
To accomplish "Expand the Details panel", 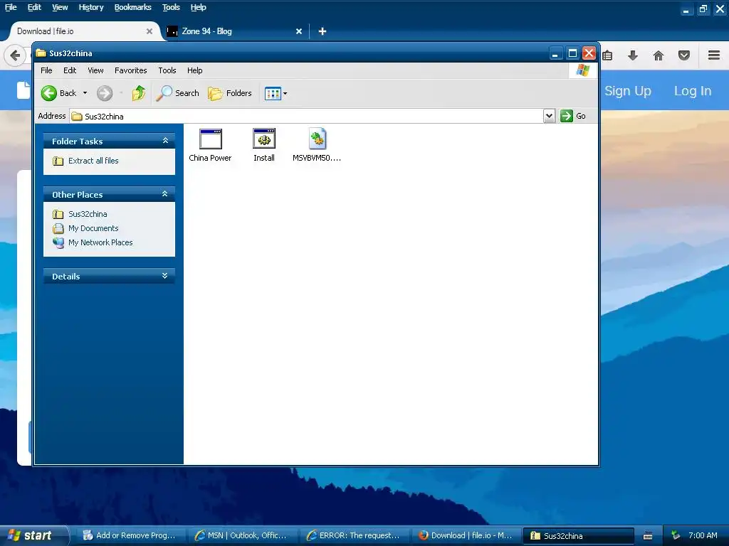I will coord(164,276).
